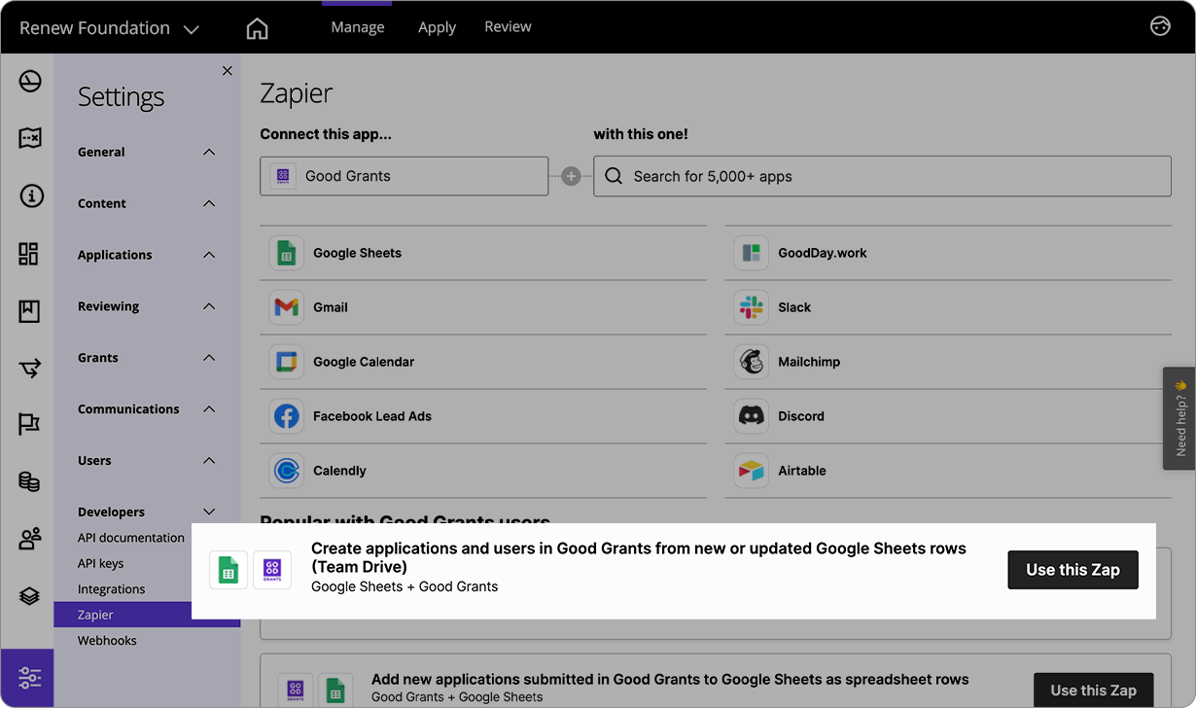Select the flag icon in left sidebar

(29, 424)
